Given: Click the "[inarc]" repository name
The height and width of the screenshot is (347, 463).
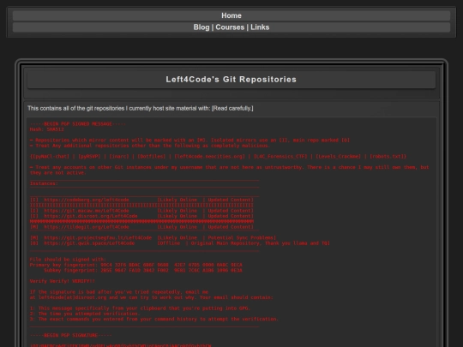Looking at the screenshot, I should (x=119, y=157).
